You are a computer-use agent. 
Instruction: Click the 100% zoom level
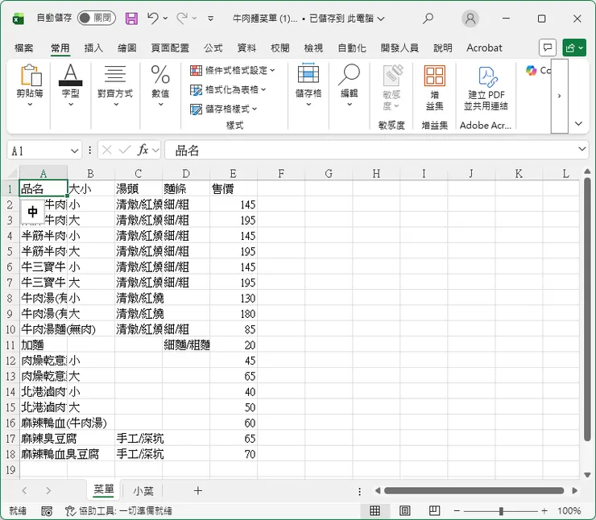569,511
